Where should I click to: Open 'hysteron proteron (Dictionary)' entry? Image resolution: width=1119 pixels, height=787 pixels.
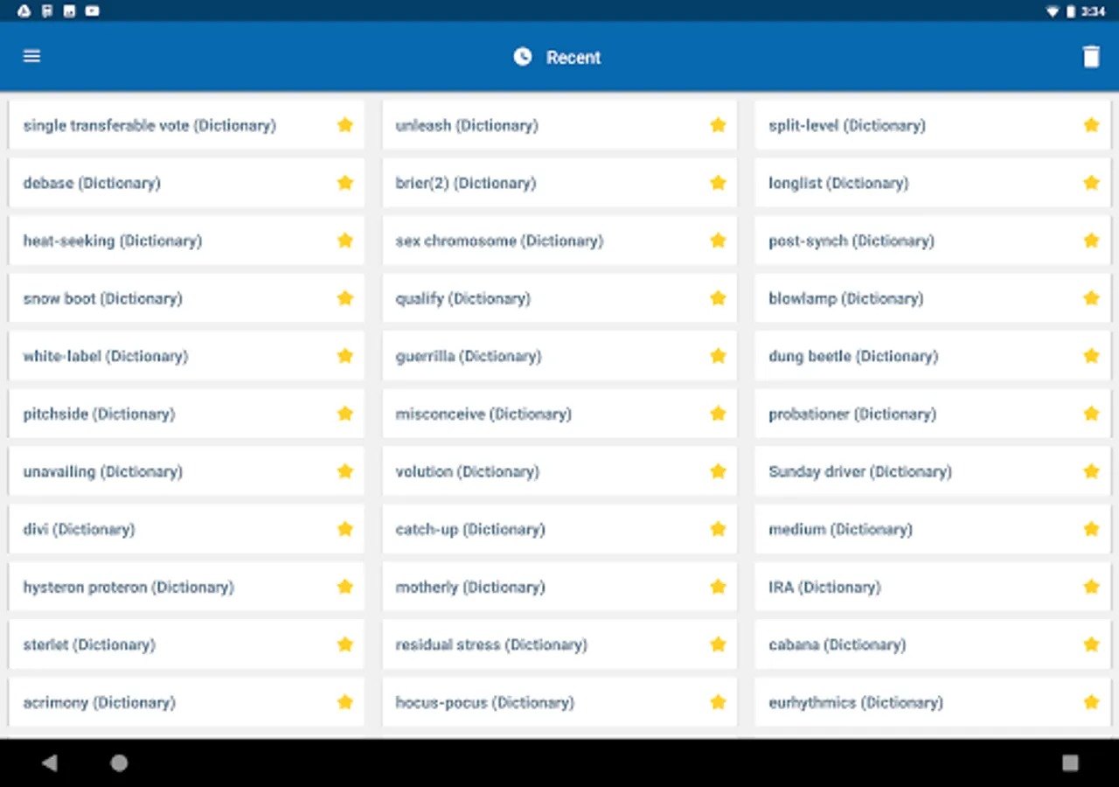(186, 587)
